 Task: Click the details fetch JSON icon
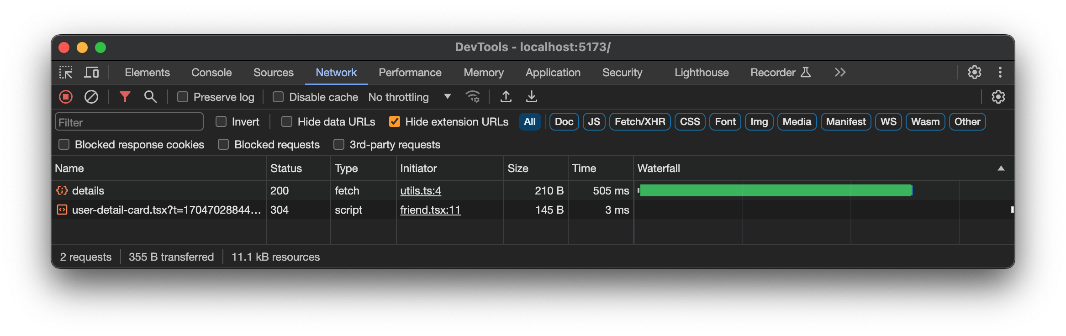point(62,190)
